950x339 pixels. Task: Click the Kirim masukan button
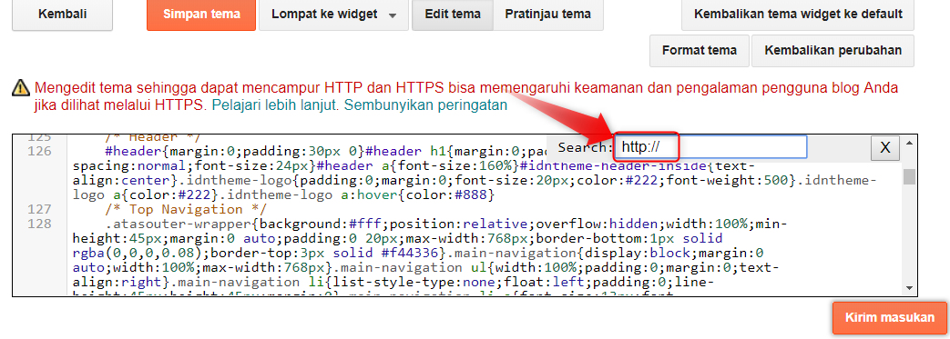click(889, 318)
